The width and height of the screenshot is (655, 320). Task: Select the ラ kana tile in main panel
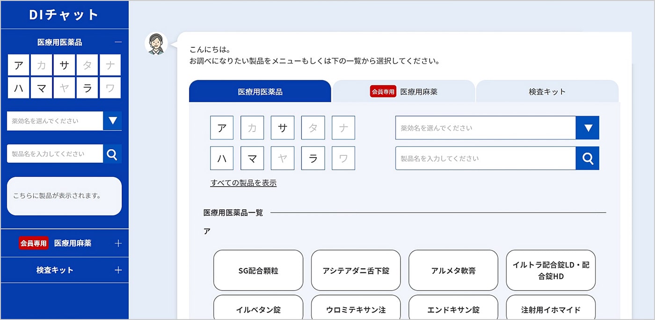(313, 158)
